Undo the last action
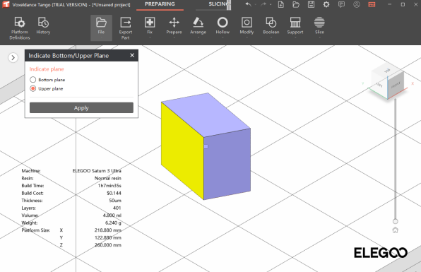Image resolution: width=421 pixels, height=272 pixels. (249, 4)
